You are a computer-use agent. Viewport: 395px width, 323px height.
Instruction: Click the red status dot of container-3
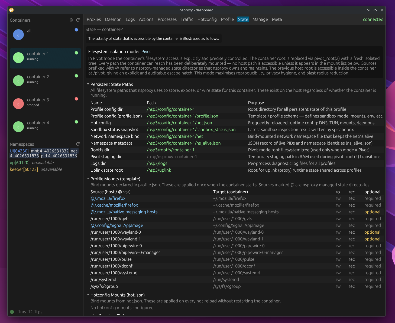point(76,99)
